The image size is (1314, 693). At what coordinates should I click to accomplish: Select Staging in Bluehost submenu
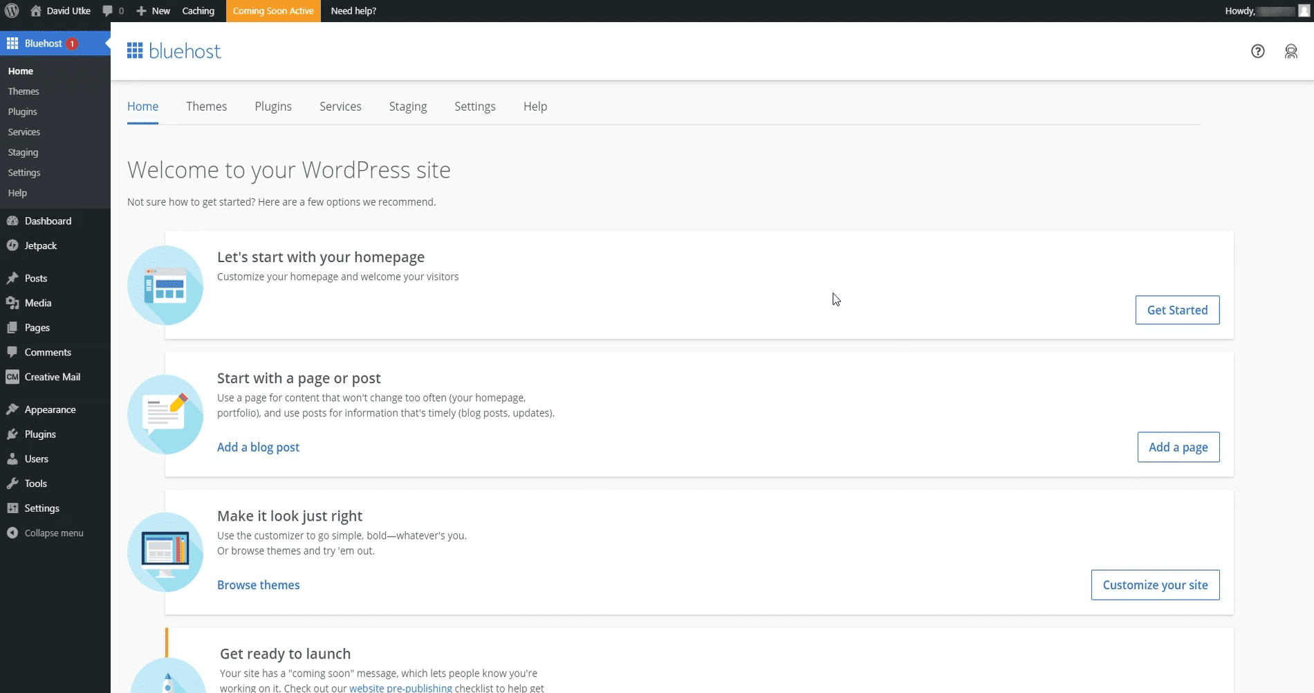coord(23,152)
